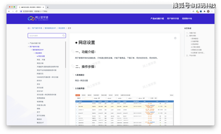This screenshot has width=221, height=134.
Task: Click anchor link icon beside 一、功能介绍
Action: click(x=73, y=51)
